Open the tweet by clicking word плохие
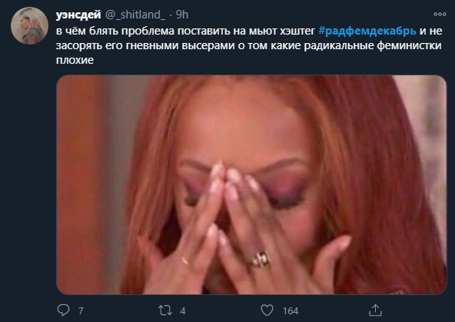 (x=75, y=60)
